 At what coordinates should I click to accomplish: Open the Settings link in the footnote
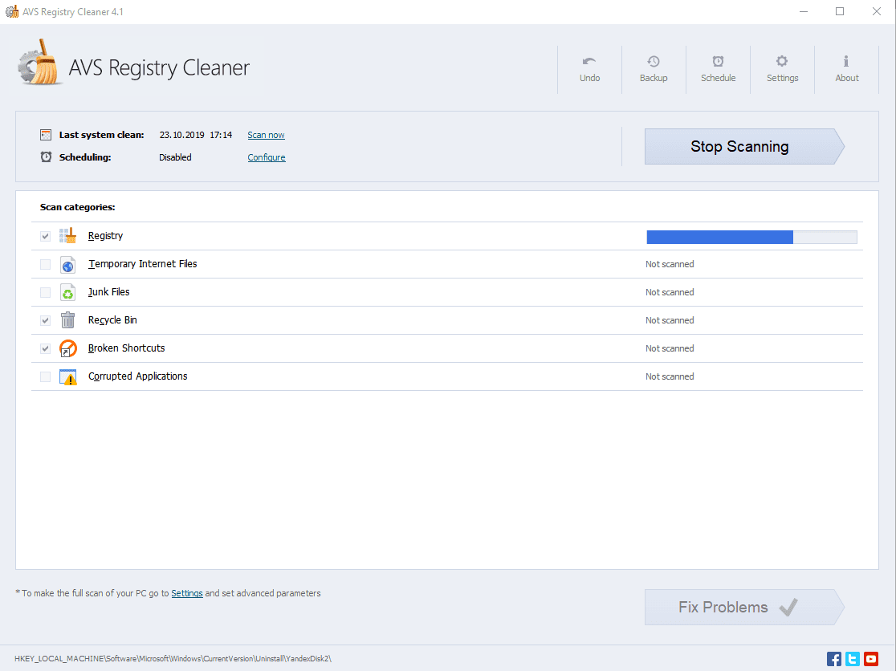[x=187, y=593]
